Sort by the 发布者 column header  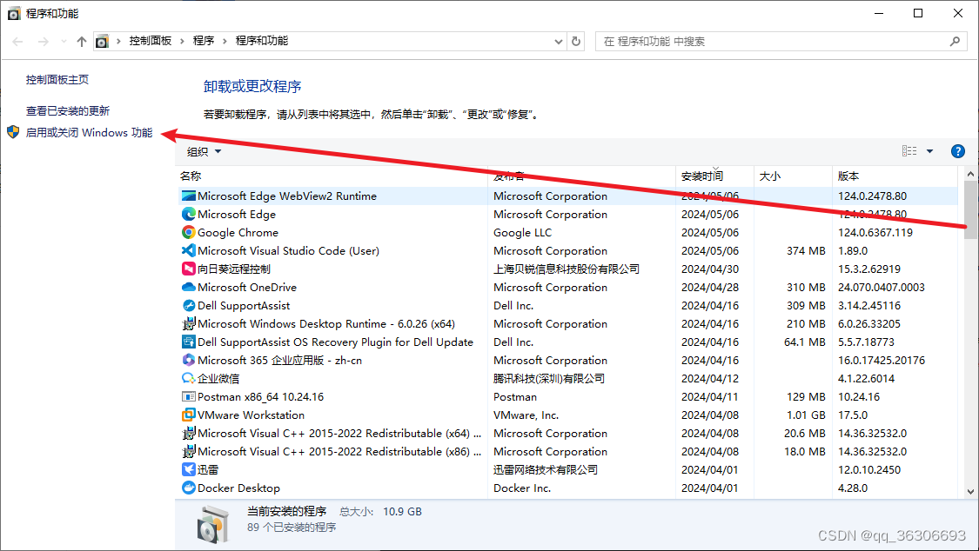click(x=581, y=176)
